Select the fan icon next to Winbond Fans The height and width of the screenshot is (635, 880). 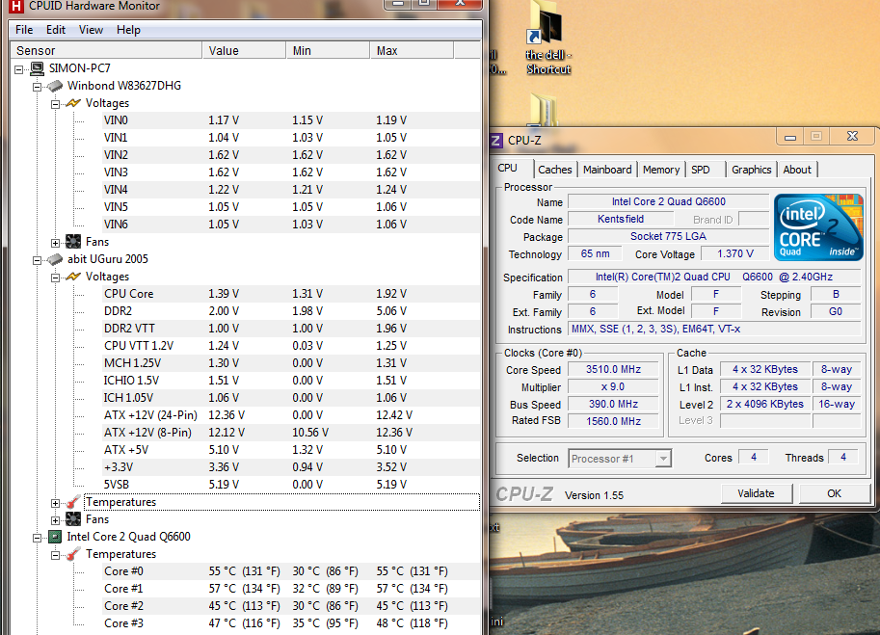[x=71, y=242]
